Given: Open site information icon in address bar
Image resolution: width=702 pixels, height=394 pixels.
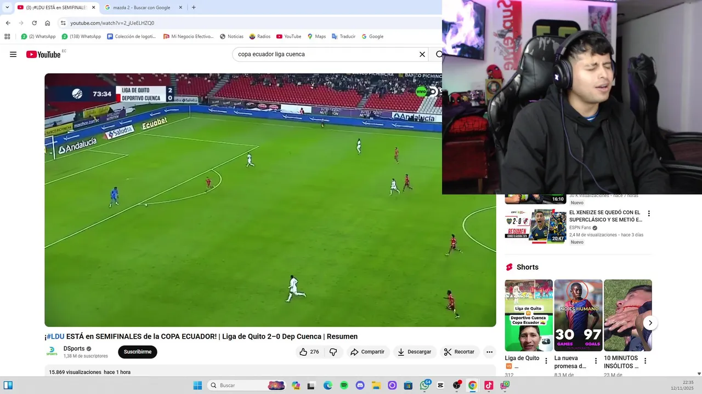Looking at the screenshot, I should pyautogui.click(x=63, y=23).
